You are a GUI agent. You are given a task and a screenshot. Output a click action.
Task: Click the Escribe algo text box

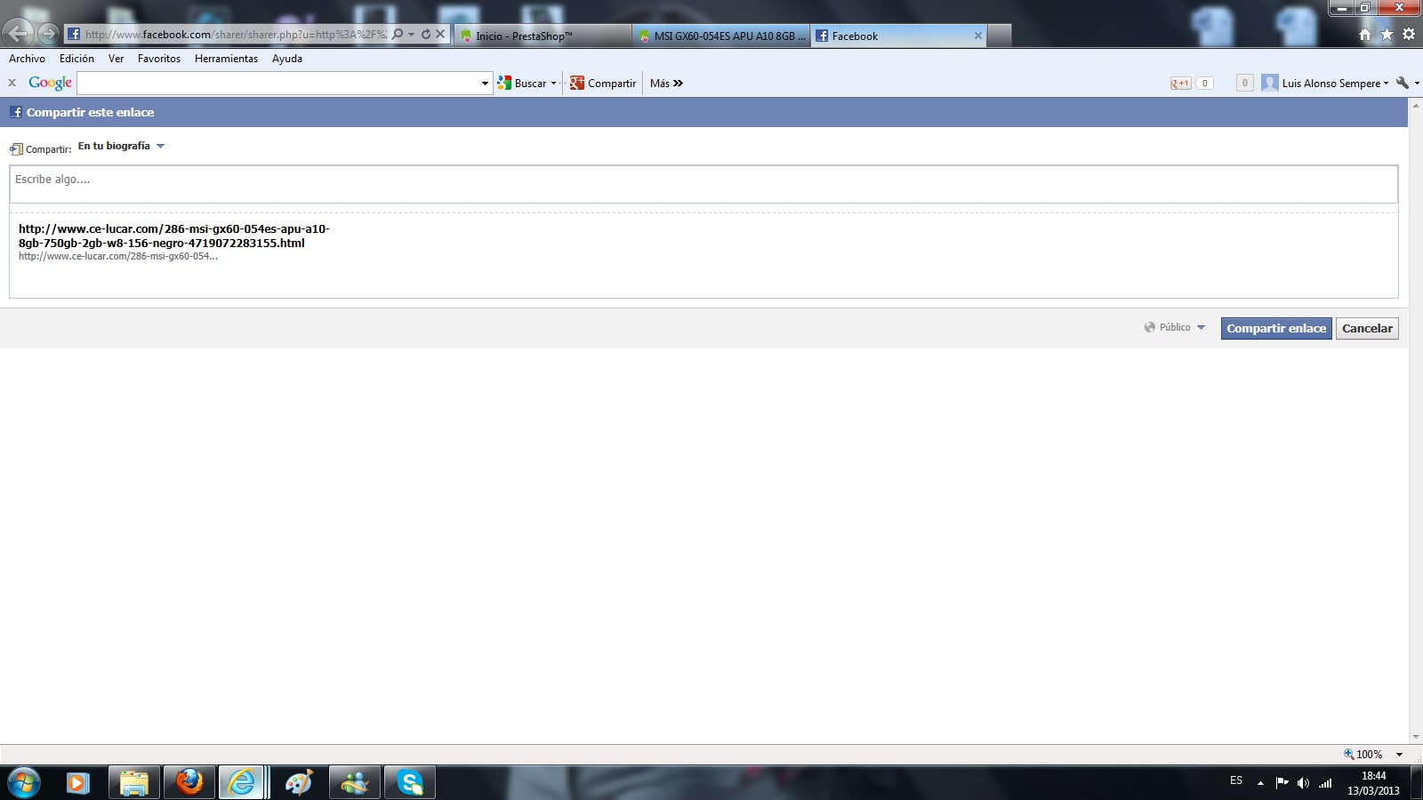[x=703, y=184]
